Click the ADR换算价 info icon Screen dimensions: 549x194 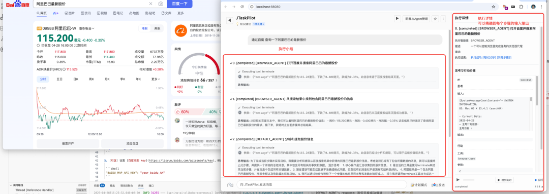point(64,69)
